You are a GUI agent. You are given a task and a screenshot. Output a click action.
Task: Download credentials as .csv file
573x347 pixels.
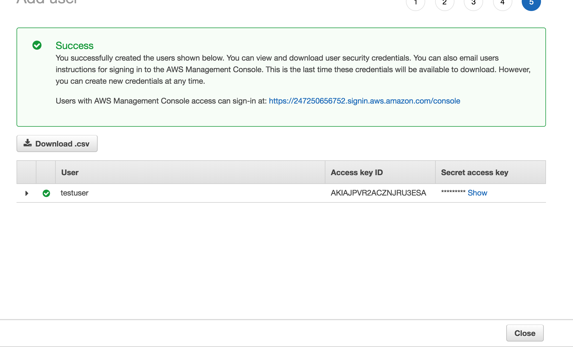[57, 143]
